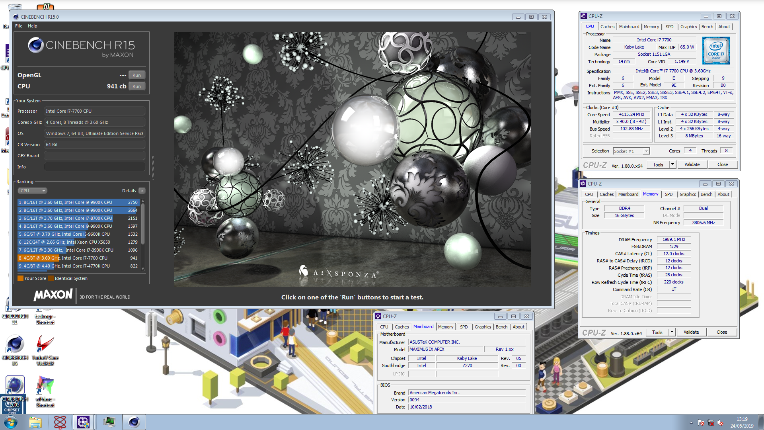The image size is (764, 430).
Task: Open the Windows Start menu orb
Action: [x=11, y=422]
